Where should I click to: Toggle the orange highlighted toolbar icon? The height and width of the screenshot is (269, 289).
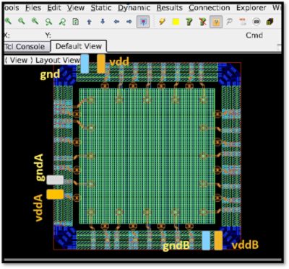pyautogui.click(x=216, y=22)
